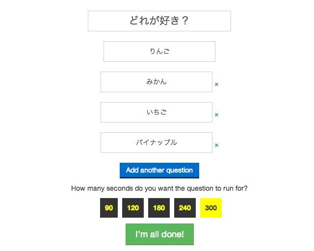Viewport: 314px width, 251px height.
Task: Pick 240 seconds for the question
Action: click(185, 208)
